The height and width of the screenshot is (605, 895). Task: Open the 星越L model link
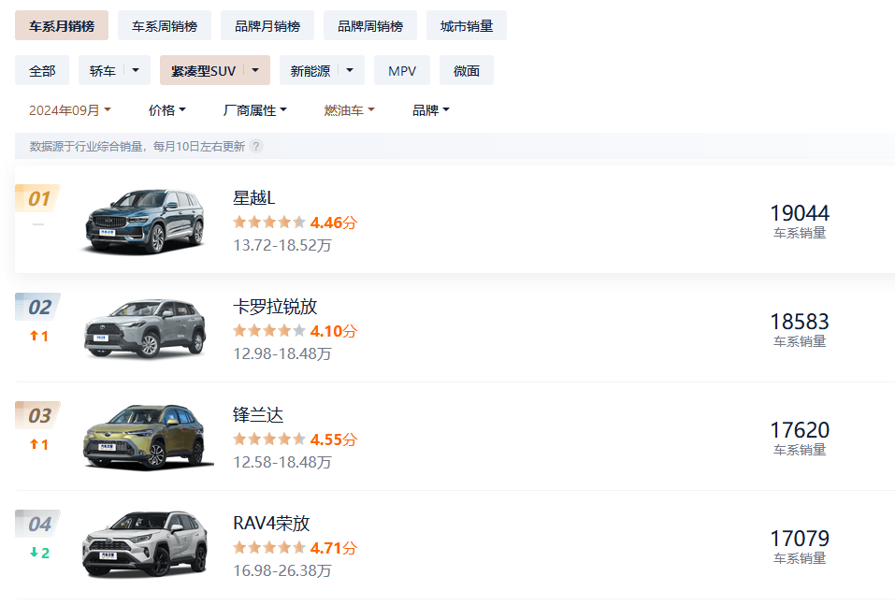[x=254, y=198]
